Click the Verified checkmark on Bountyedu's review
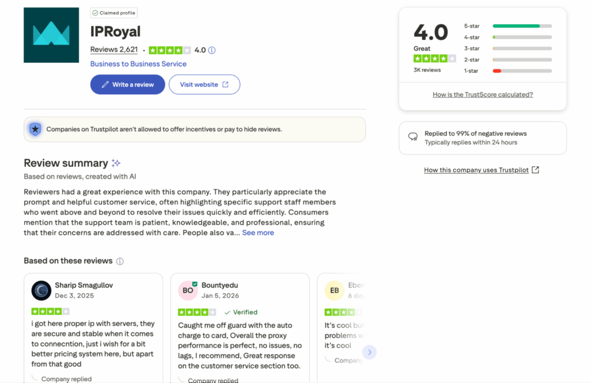The image size is (591, 383). click(x=229, y=312)
